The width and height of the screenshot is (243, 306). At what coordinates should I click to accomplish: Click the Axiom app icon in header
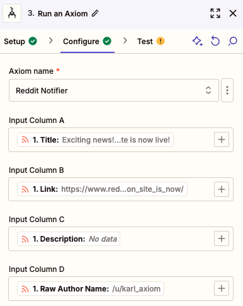click(12, 13)
